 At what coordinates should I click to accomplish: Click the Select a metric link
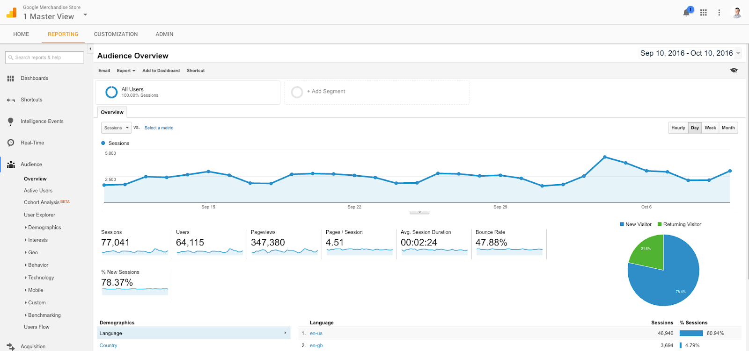159,128
